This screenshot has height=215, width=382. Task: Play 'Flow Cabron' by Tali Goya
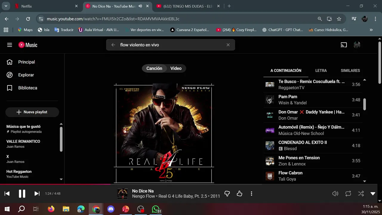[313, 176]
